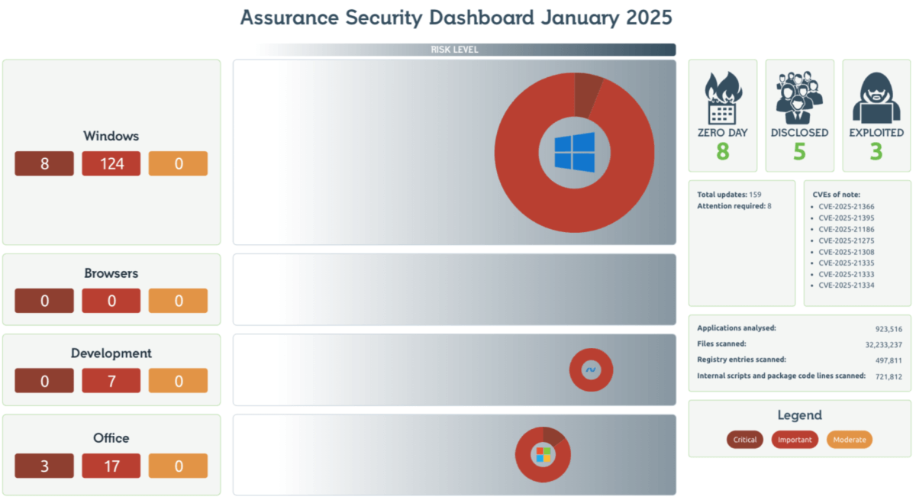Select CVE-2025-21334 in the list
This screenshot has height=500, width=916.
click(847, 285)
